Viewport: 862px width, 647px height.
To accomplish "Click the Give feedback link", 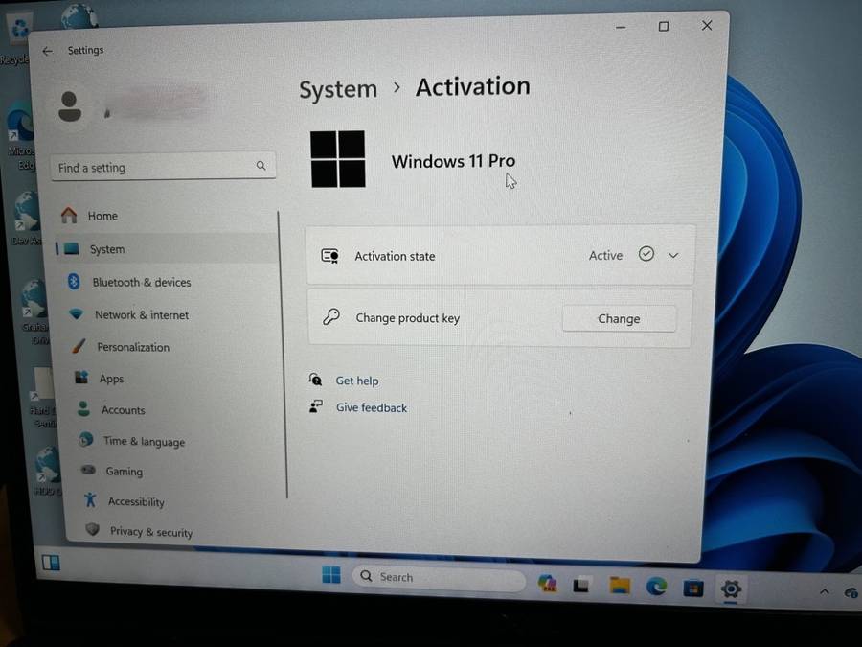I will point(371,408).
